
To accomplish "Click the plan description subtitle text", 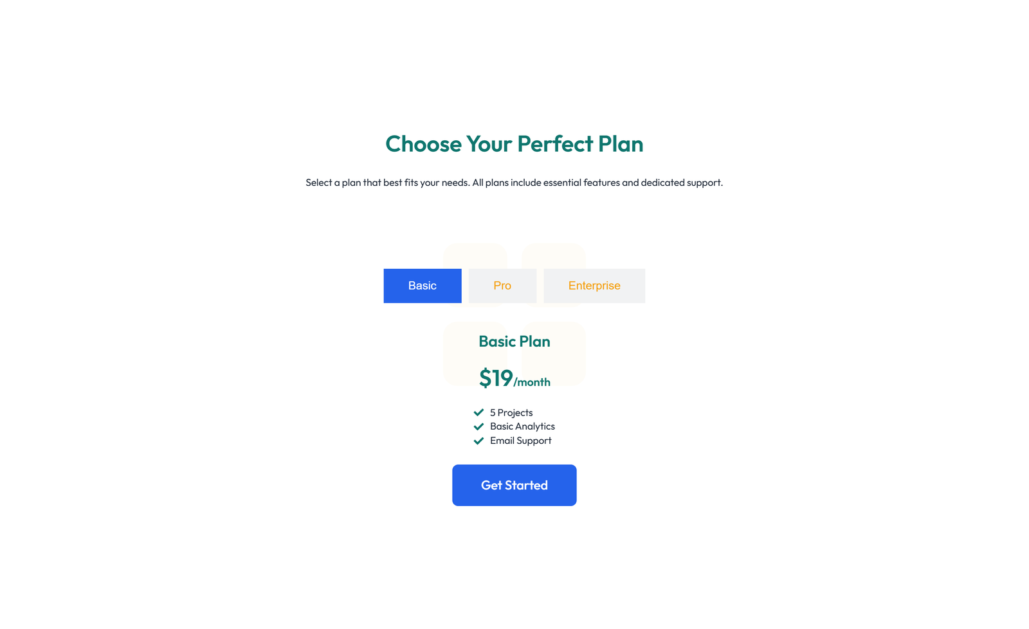I will [x=514, y=183].
